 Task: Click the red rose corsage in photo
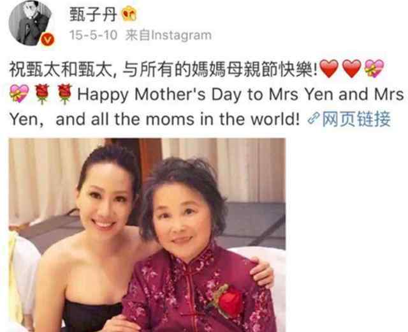[226, 301]
